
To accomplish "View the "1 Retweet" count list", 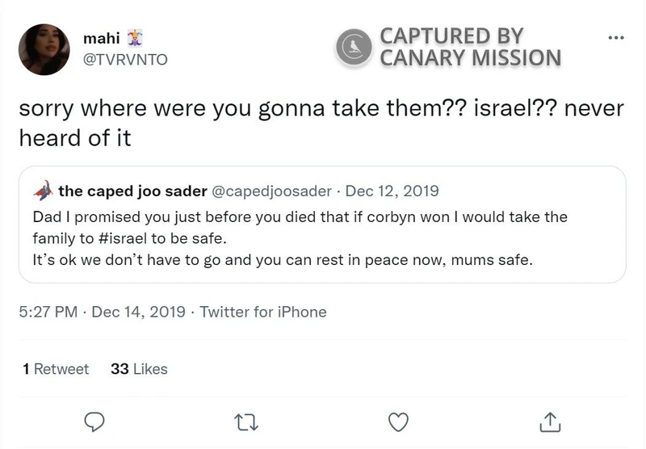I will coord(56,369).
